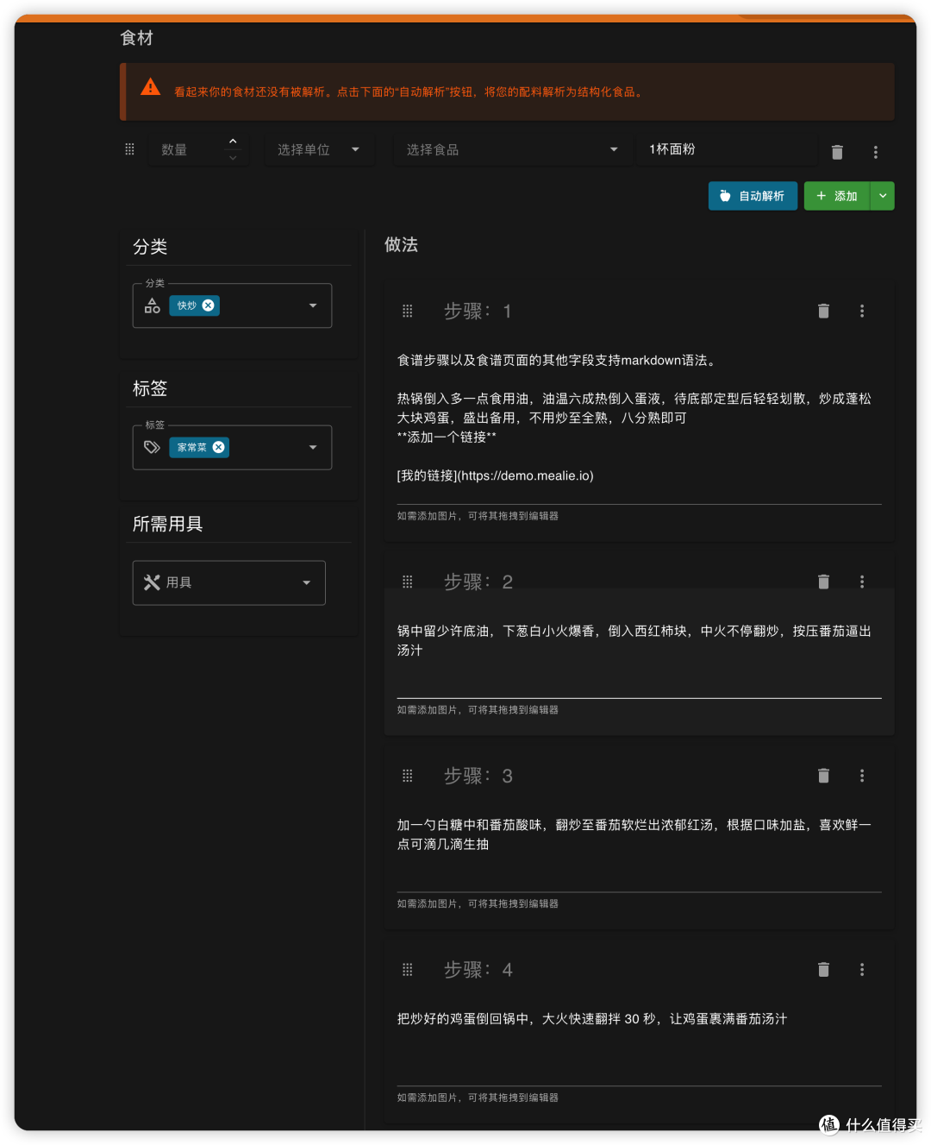Screen dimensions: 931x1145
Task: Click the drag handle of ingredient row
Action: 129,149
